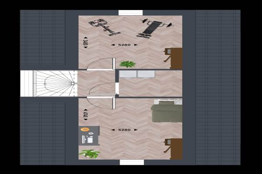
Task: Click the weight bench with barbell
Action: [152, 28]
